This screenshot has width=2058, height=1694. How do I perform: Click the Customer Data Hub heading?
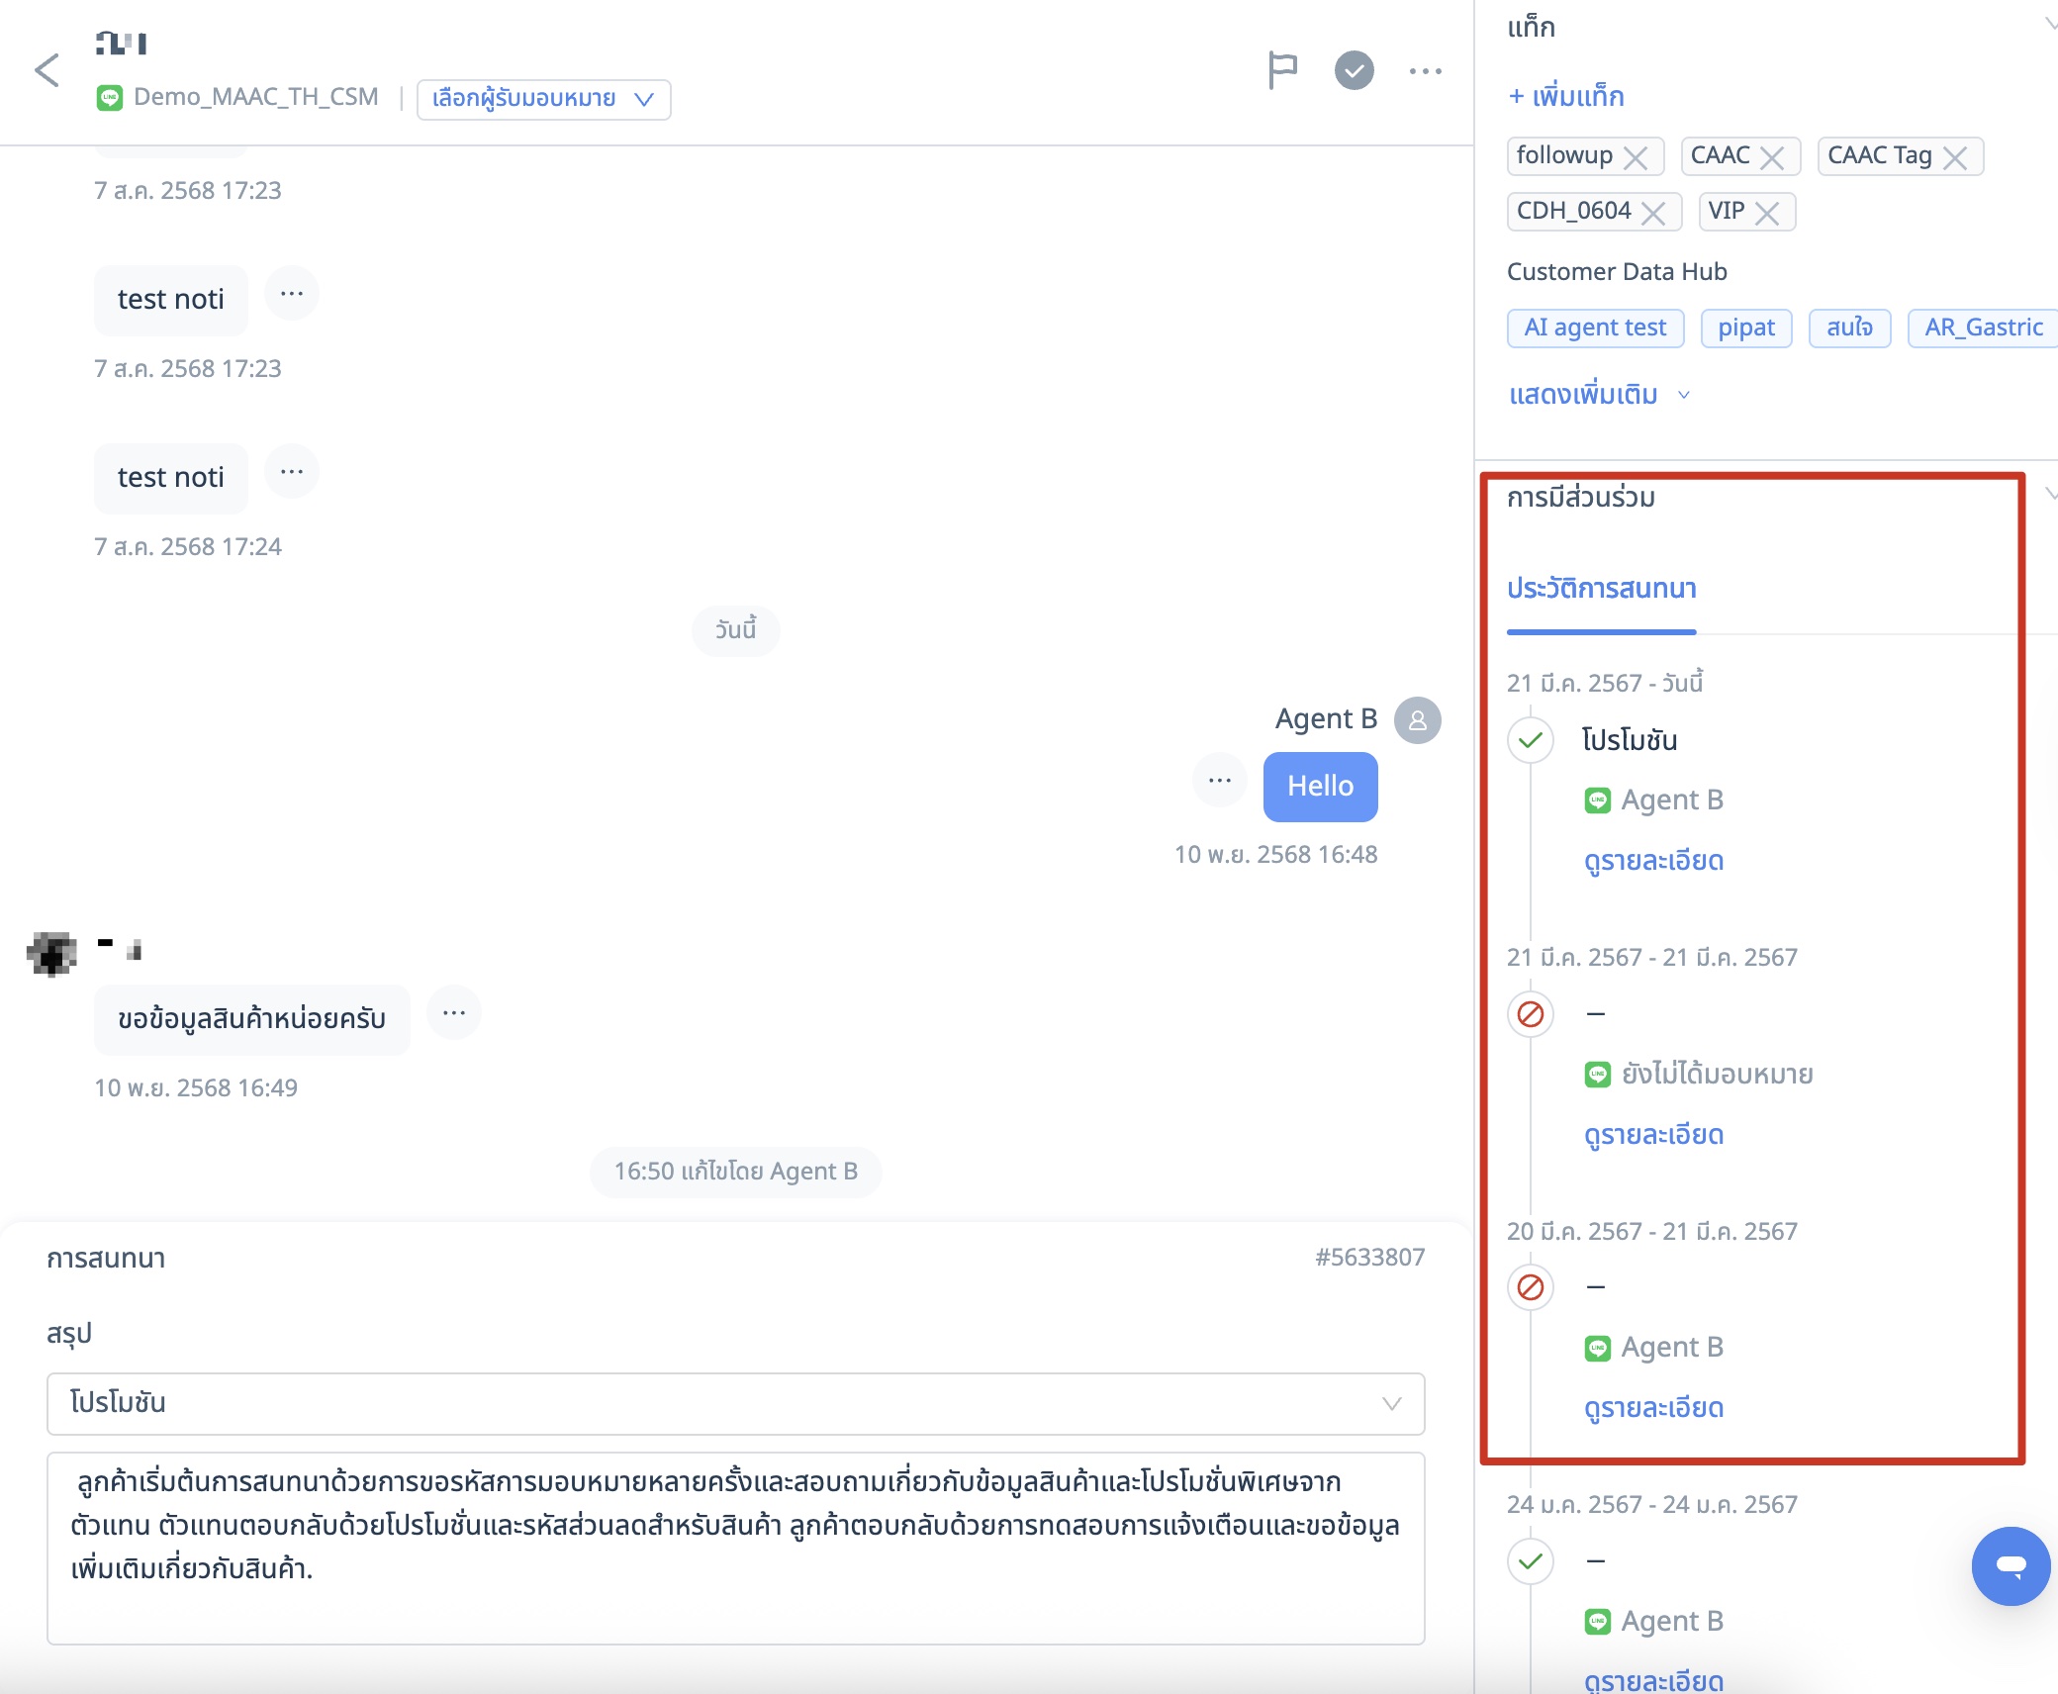pos(1617,272)
